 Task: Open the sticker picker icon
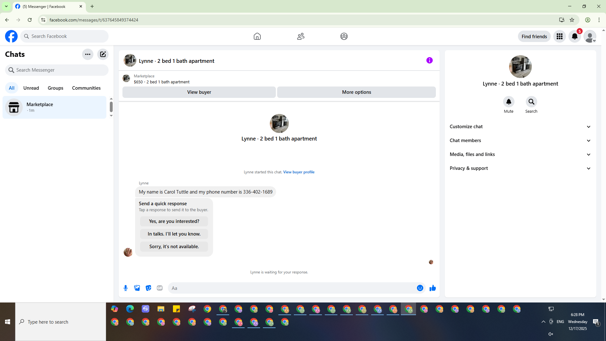tap(148, 288)
